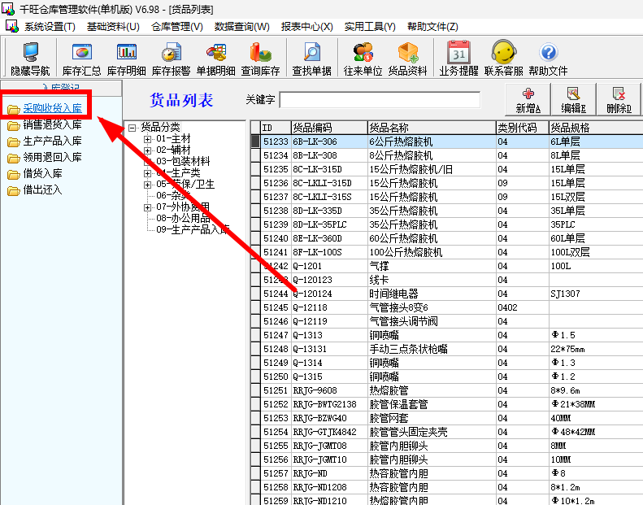This screenshot has height=505, width=643.
Task: Click the 新增A add button
Action: click(x=528, y=100)
